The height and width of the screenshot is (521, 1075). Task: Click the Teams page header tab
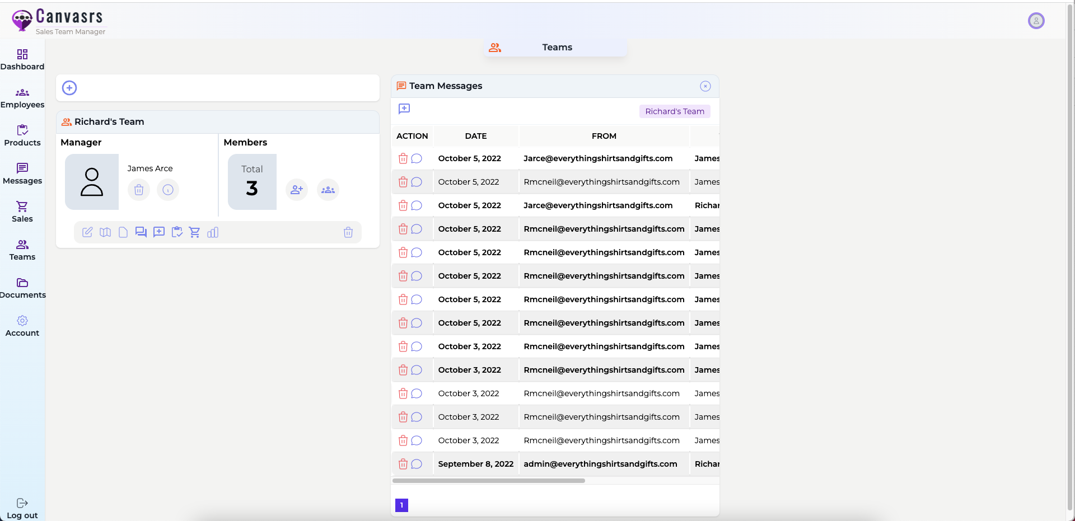[555, 48]
